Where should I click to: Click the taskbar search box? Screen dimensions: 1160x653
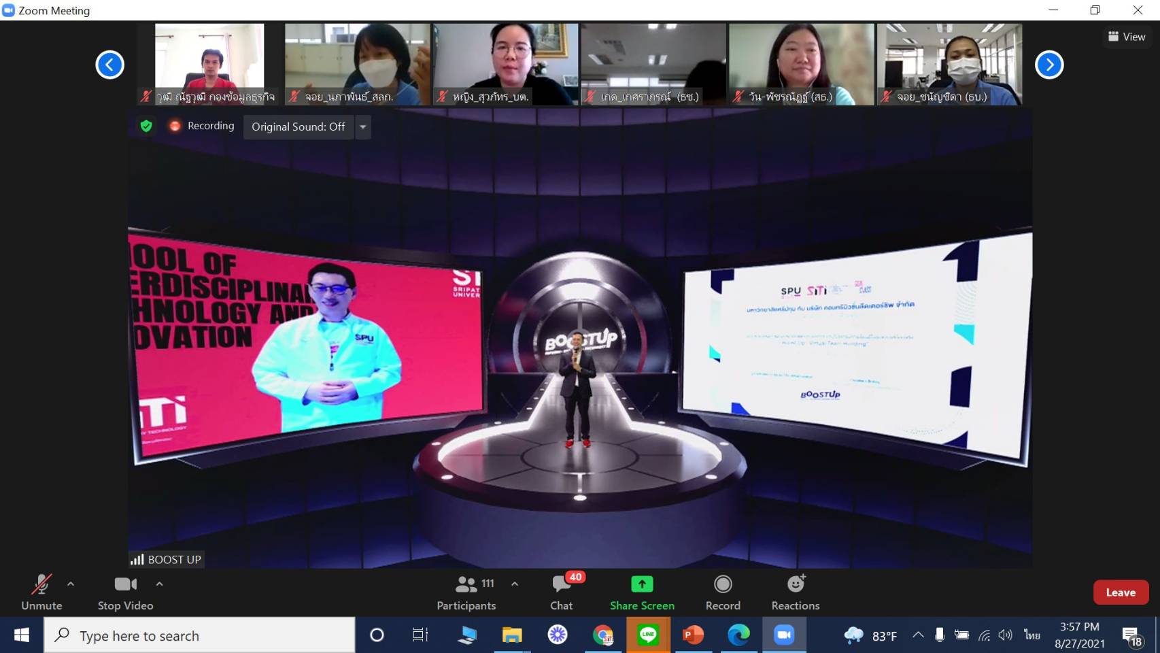tap(200, 635)
